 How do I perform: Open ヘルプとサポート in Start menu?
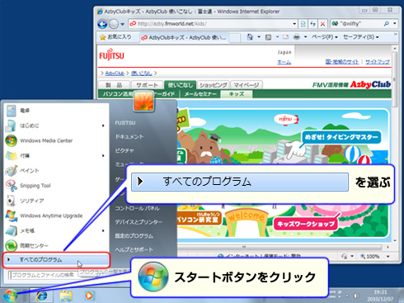(x=134, y=249)
